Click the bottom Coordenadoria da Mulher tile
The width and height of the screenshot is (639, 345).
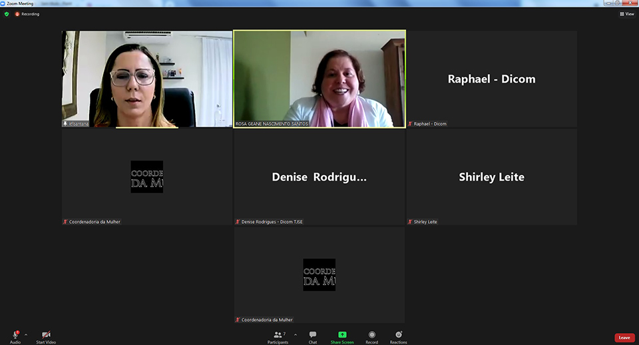pos(319,274)
